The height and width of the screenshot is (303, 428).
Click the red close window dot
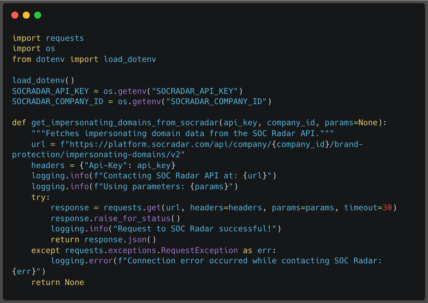click(15, 15)
